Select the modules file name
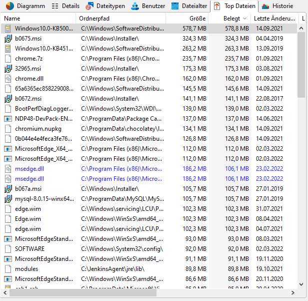Viewport: 308px width, 301px height. pos(26,269)
